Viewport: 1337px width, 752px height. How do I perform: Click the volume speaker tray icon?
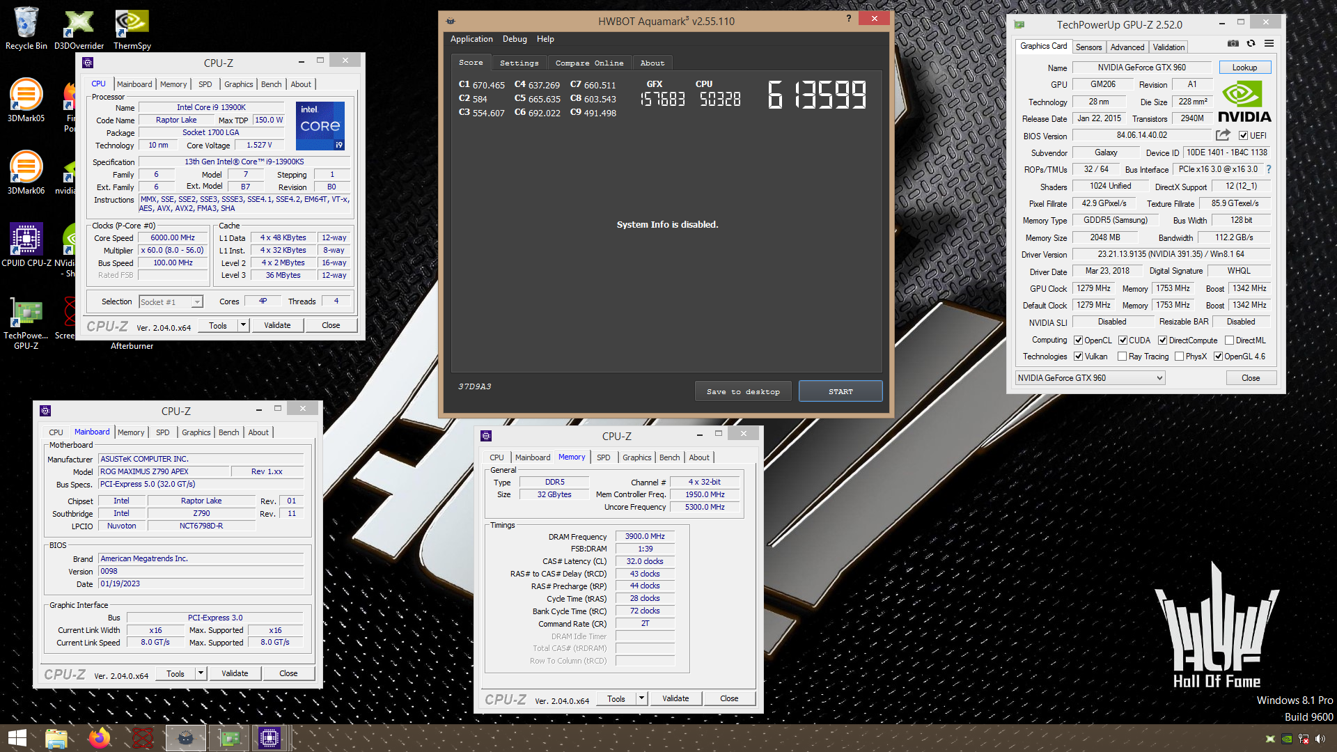point(1320,739)
